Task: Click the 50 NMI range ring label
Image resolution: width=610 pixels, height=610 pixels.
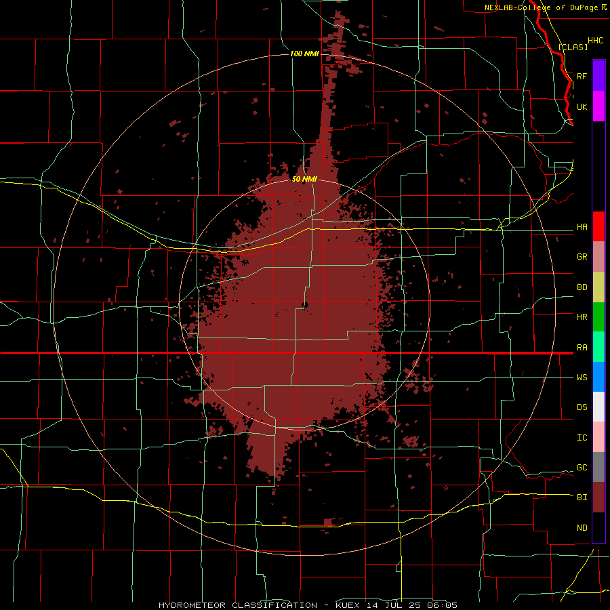Action: tap(304, 179)
